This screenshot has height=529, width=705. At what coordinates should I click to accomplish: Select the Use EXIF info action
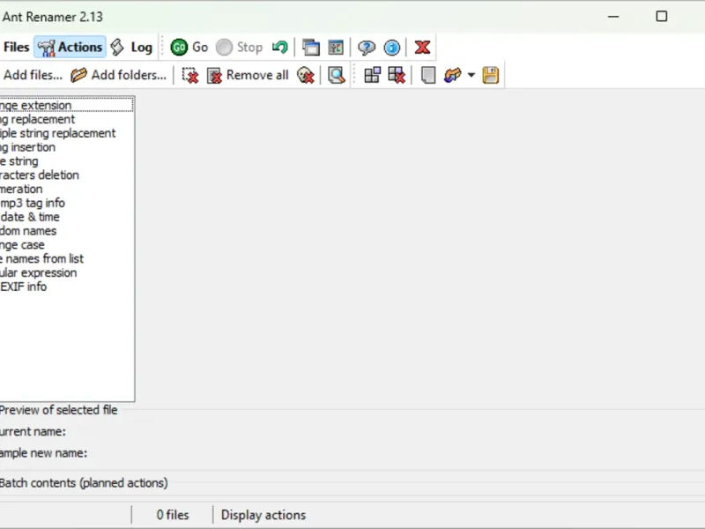click(x=67, y=287)
